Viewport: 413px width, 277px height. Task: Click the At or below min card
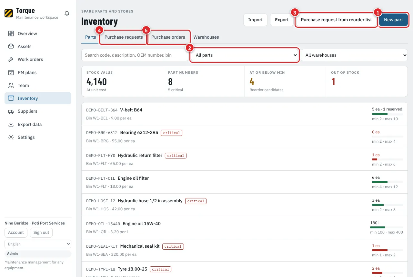click(x=286, y=81)
